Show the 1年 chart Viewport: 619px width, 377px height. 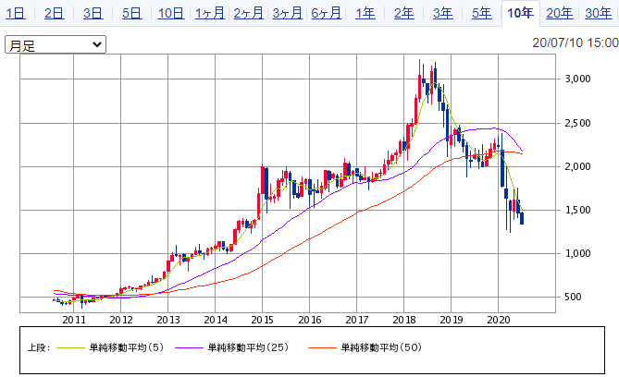pyautogui.click(x=365, y=14)
